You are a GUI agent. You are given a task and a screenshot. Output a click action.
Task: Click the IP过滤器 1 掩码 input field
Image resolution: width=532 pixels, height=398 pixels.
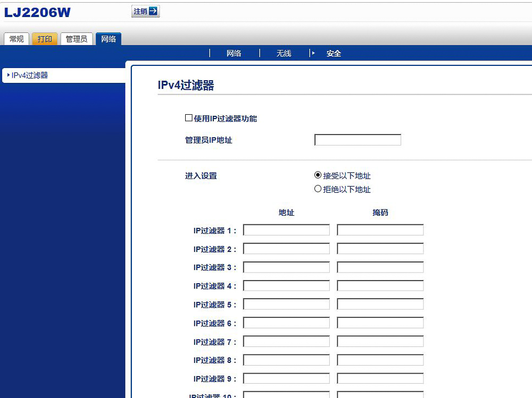click(x=379, y=230)
